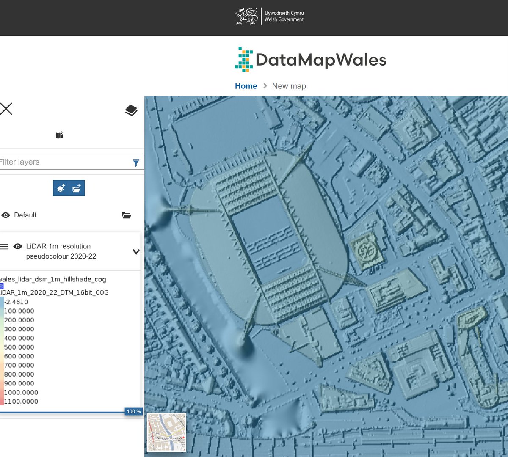Click the DataMapWales logo

(x=310, y=59)
